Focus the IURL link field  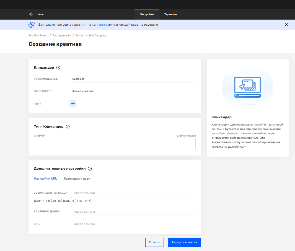(133, 224)
